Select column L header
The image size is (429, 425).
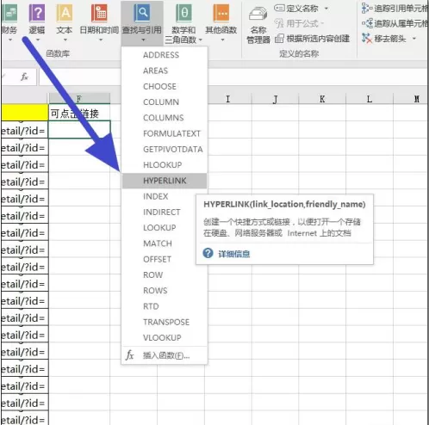370,99
